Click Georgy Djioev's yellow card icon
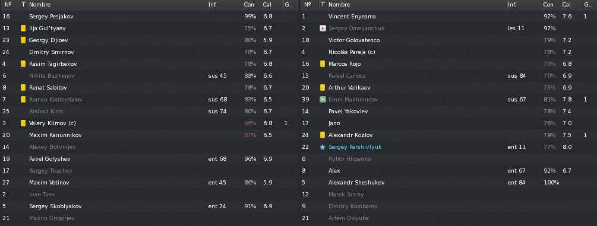Image resolution: width=597 pixels, height=226 pixels. click(x=23, y=40)
